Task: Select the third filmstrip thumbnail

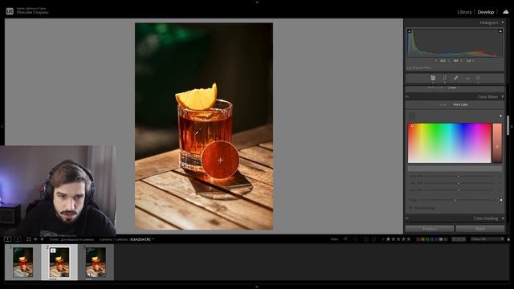Action: (x=96, y=263)
